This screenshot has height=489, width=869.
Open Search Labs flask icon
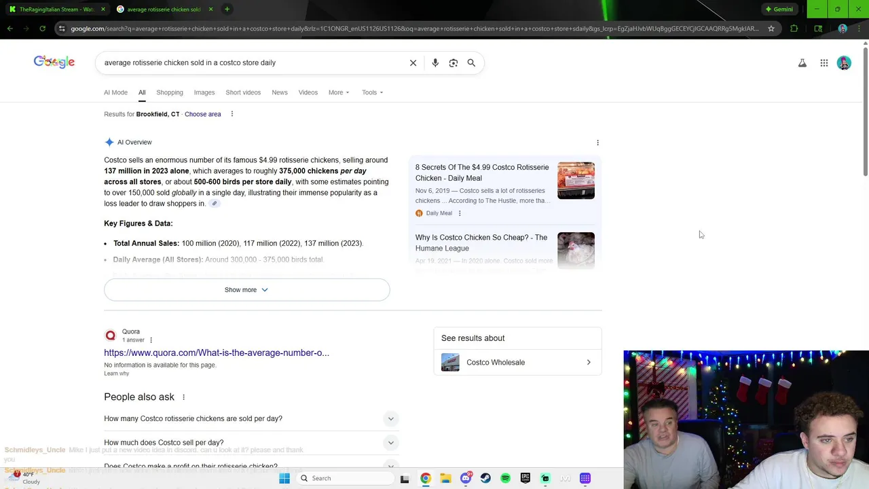coord(802,63)
